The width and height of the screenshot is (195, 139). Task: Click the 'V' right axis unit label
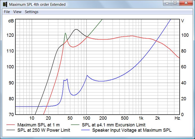coord(182,21)
